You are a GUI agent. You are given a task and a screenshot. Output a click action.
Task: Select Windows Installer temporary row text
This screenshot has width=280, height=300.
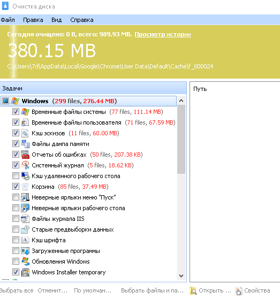69,272
